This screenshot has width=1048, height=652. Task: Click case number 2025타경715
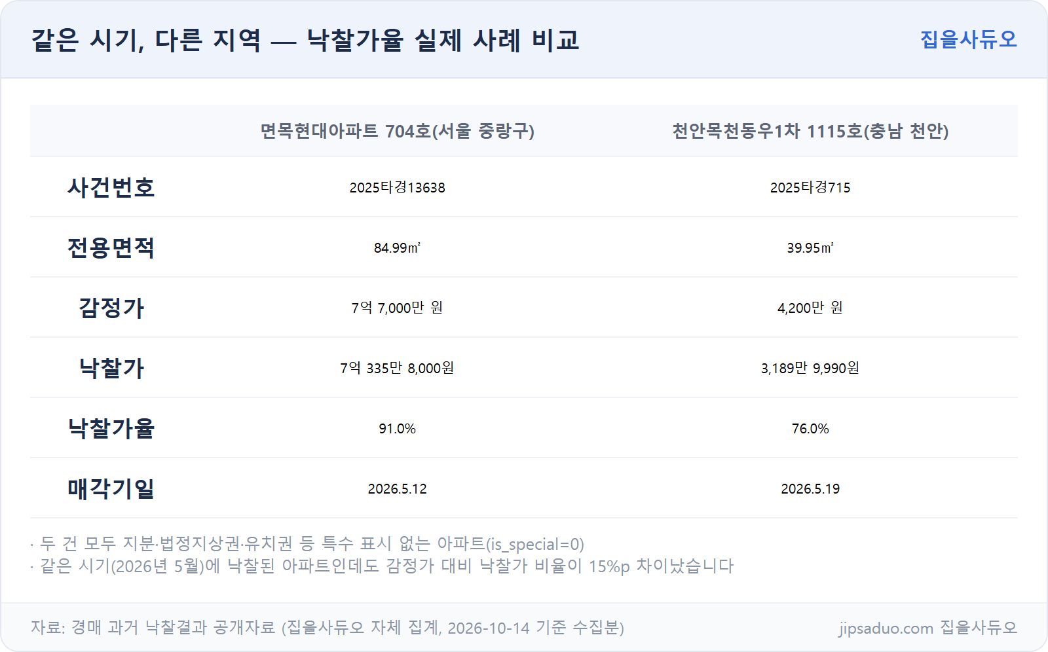(x=810, y=187)
